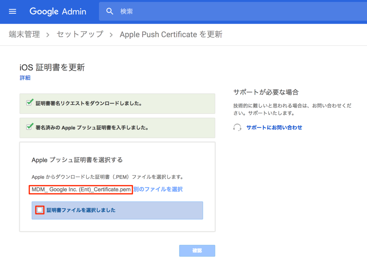The width and height of the screenshot is (367, 266).
Task: Go to セットアップ breadcrumb
Action: [x=80, y=34]
